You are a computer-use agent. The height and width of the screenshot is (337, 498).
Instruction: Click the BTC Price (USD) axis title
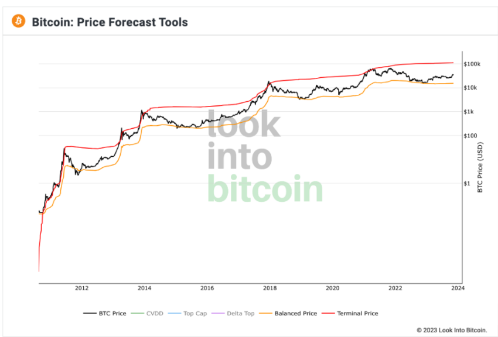(x=480, y=167)
